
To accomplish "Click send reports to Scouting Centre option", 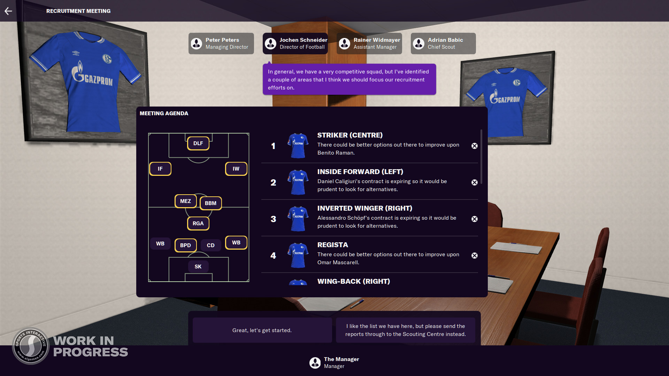I will (x=406, y=330).
